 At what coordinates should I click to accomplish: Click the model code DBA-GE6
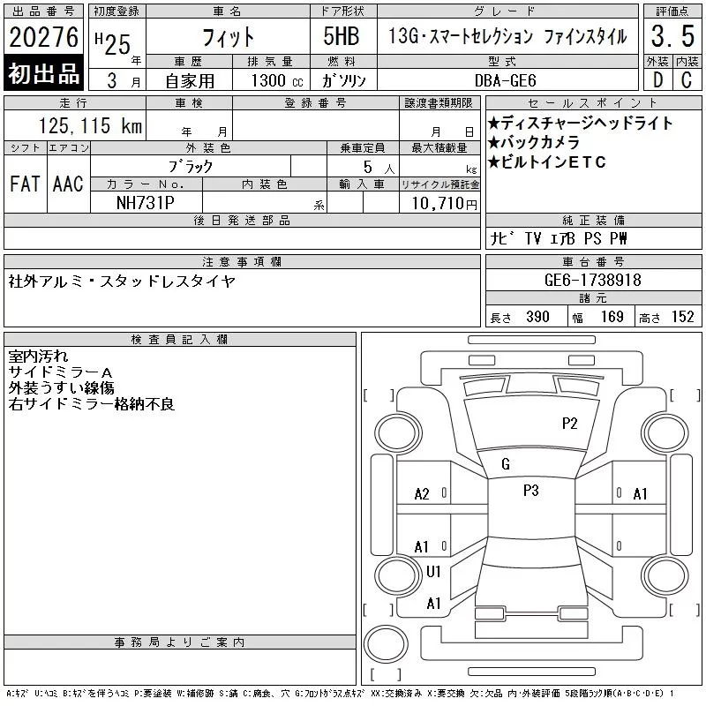pos(506,80)
